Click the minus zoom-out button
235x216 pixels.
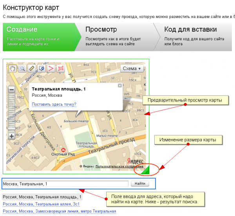(x=11, y=90)
